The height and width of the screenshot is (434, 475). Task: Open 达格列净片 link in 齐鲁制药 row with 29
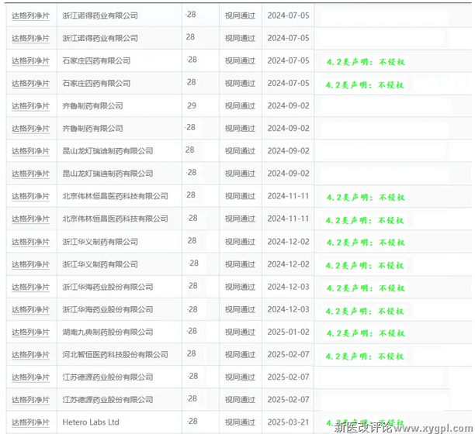tap(30, 106)
